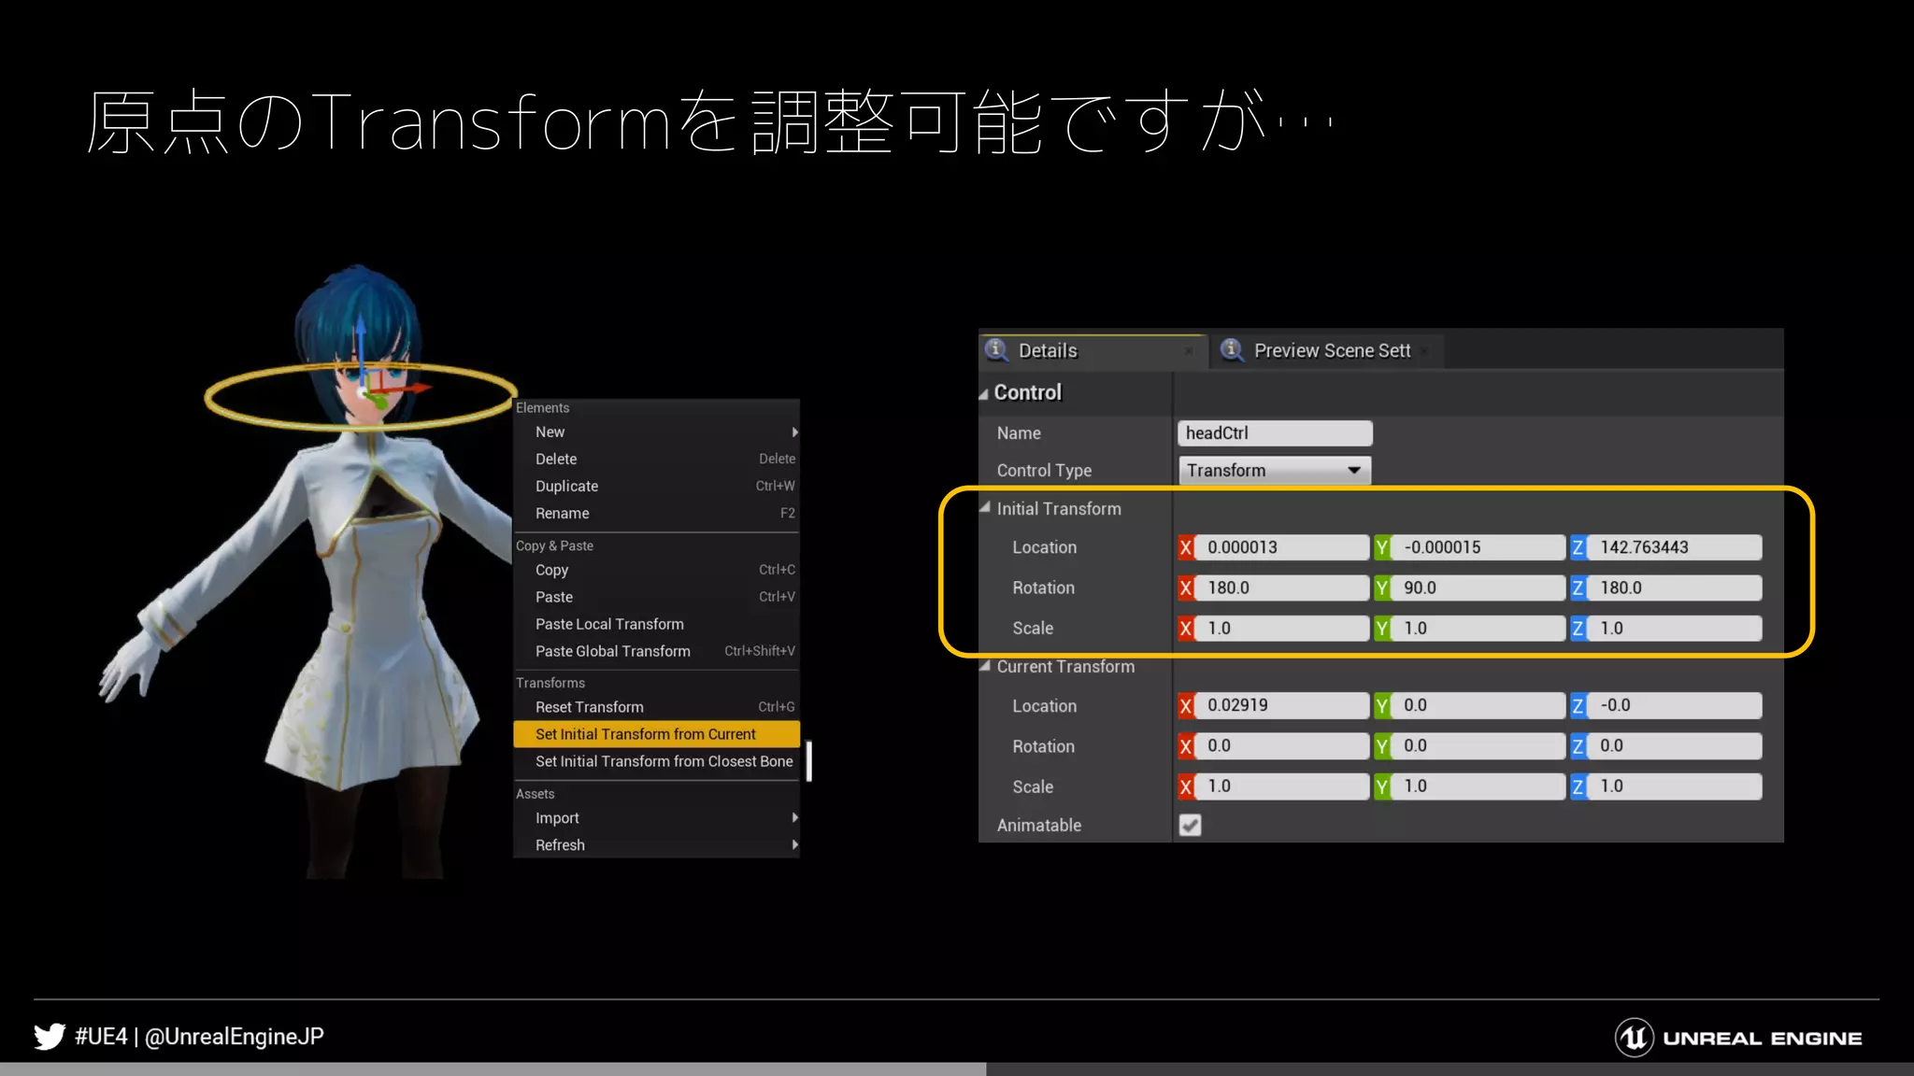Open the Refresh submenu
The image size is (1914, 1076).
[656, 844]
